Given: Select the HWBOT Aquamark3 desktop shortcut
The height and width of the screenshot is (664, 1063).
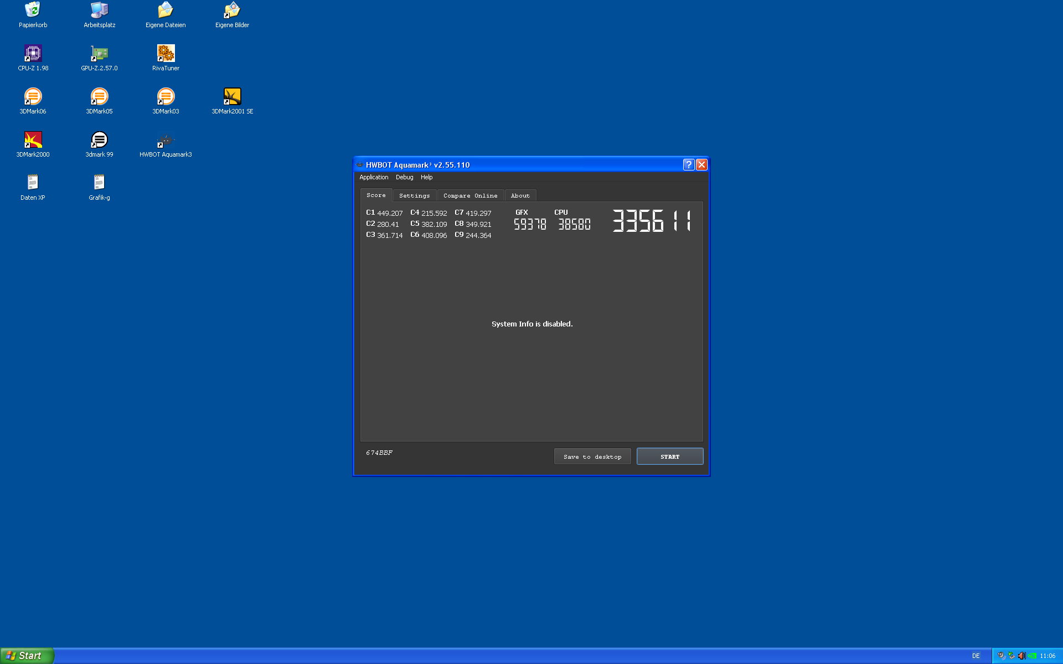Looking at the screenshot, I should (x=166, y=144).
